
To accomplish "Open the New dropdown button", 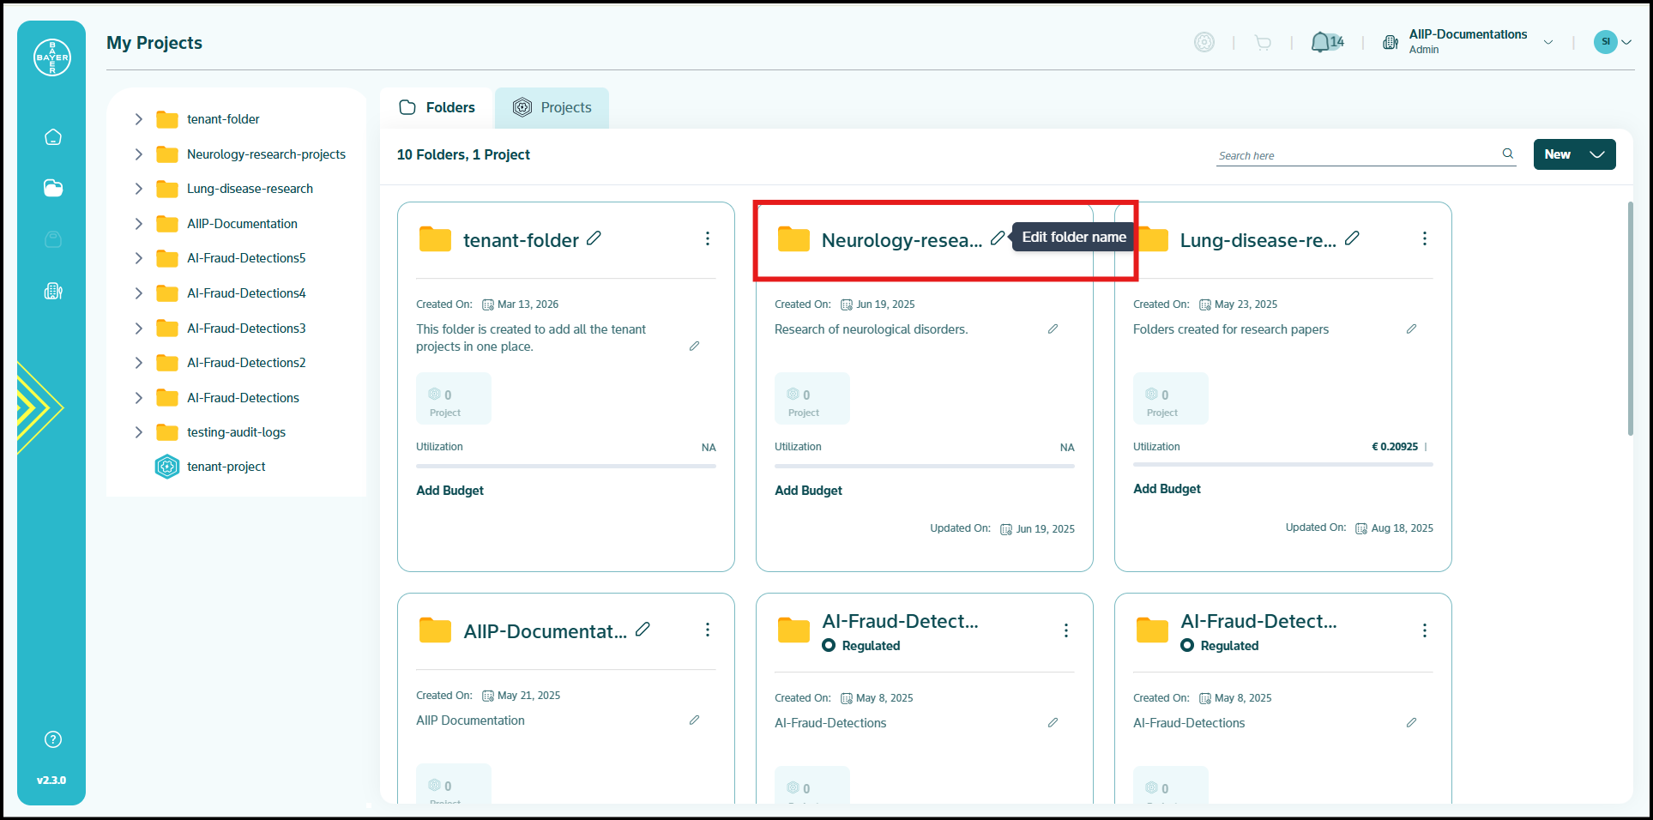I will tap(1574, 154).
